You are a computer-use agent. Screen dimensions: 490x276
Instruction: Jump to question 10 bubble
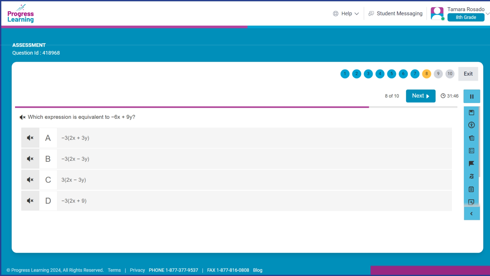coord(450,74)
